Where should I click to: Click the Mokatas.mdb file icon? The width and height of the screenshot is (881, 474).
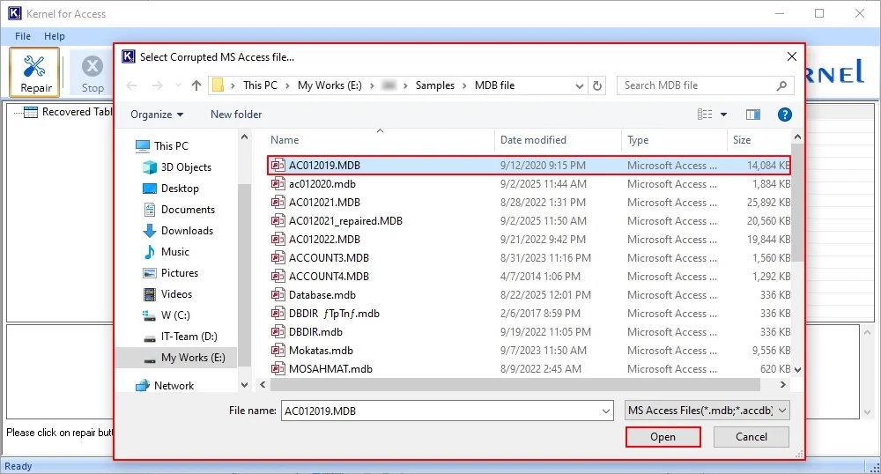pyautogui.click(x=278, y=351)
